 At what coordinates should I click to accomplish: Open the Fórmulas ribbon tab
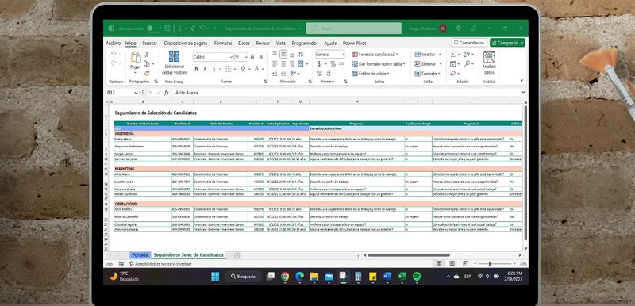tap(223, 44)
